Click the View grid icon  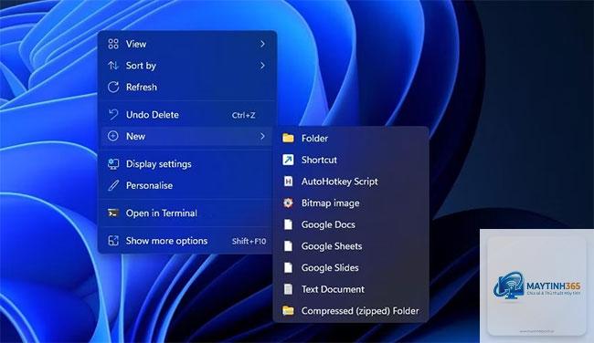click(113, 44)
